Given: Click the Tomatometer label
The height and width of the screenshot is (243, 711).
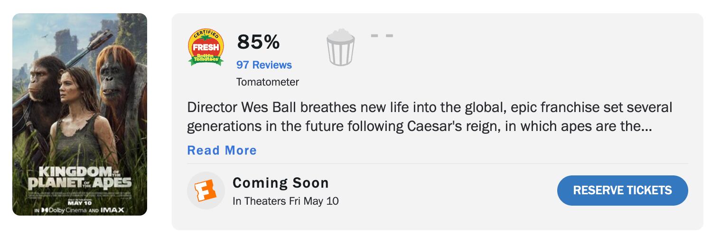Looking at the screenshot, I should [268, 82].
